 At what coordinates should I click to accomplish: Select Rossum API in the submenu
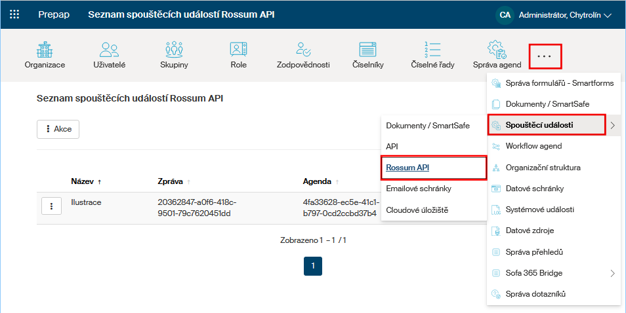pyautogui.click(x=407, y=168)
